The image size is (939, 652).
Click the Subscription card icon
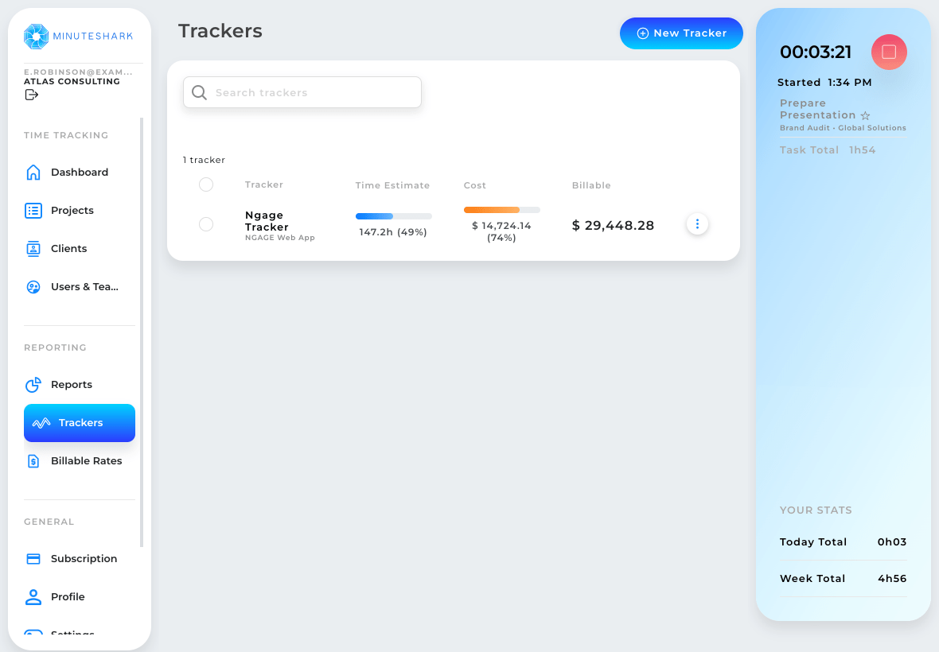(x=33, y=558)
